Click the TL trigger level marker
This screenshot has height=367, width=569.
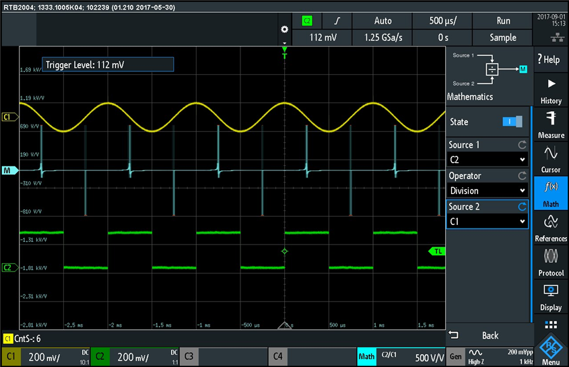[438, 251]
